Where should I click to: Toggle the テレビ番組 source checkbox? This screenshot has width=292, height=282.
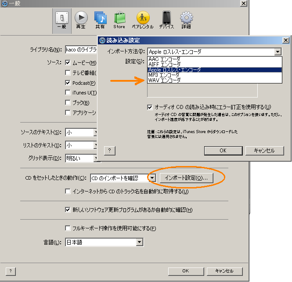pyautogui.click(x=68, y=72)
